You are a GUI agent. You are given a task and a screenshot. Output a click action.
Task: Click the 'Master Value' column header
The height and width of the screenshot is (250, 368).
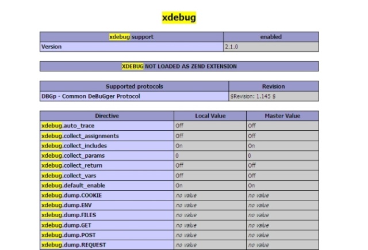[x=282, y=116]
